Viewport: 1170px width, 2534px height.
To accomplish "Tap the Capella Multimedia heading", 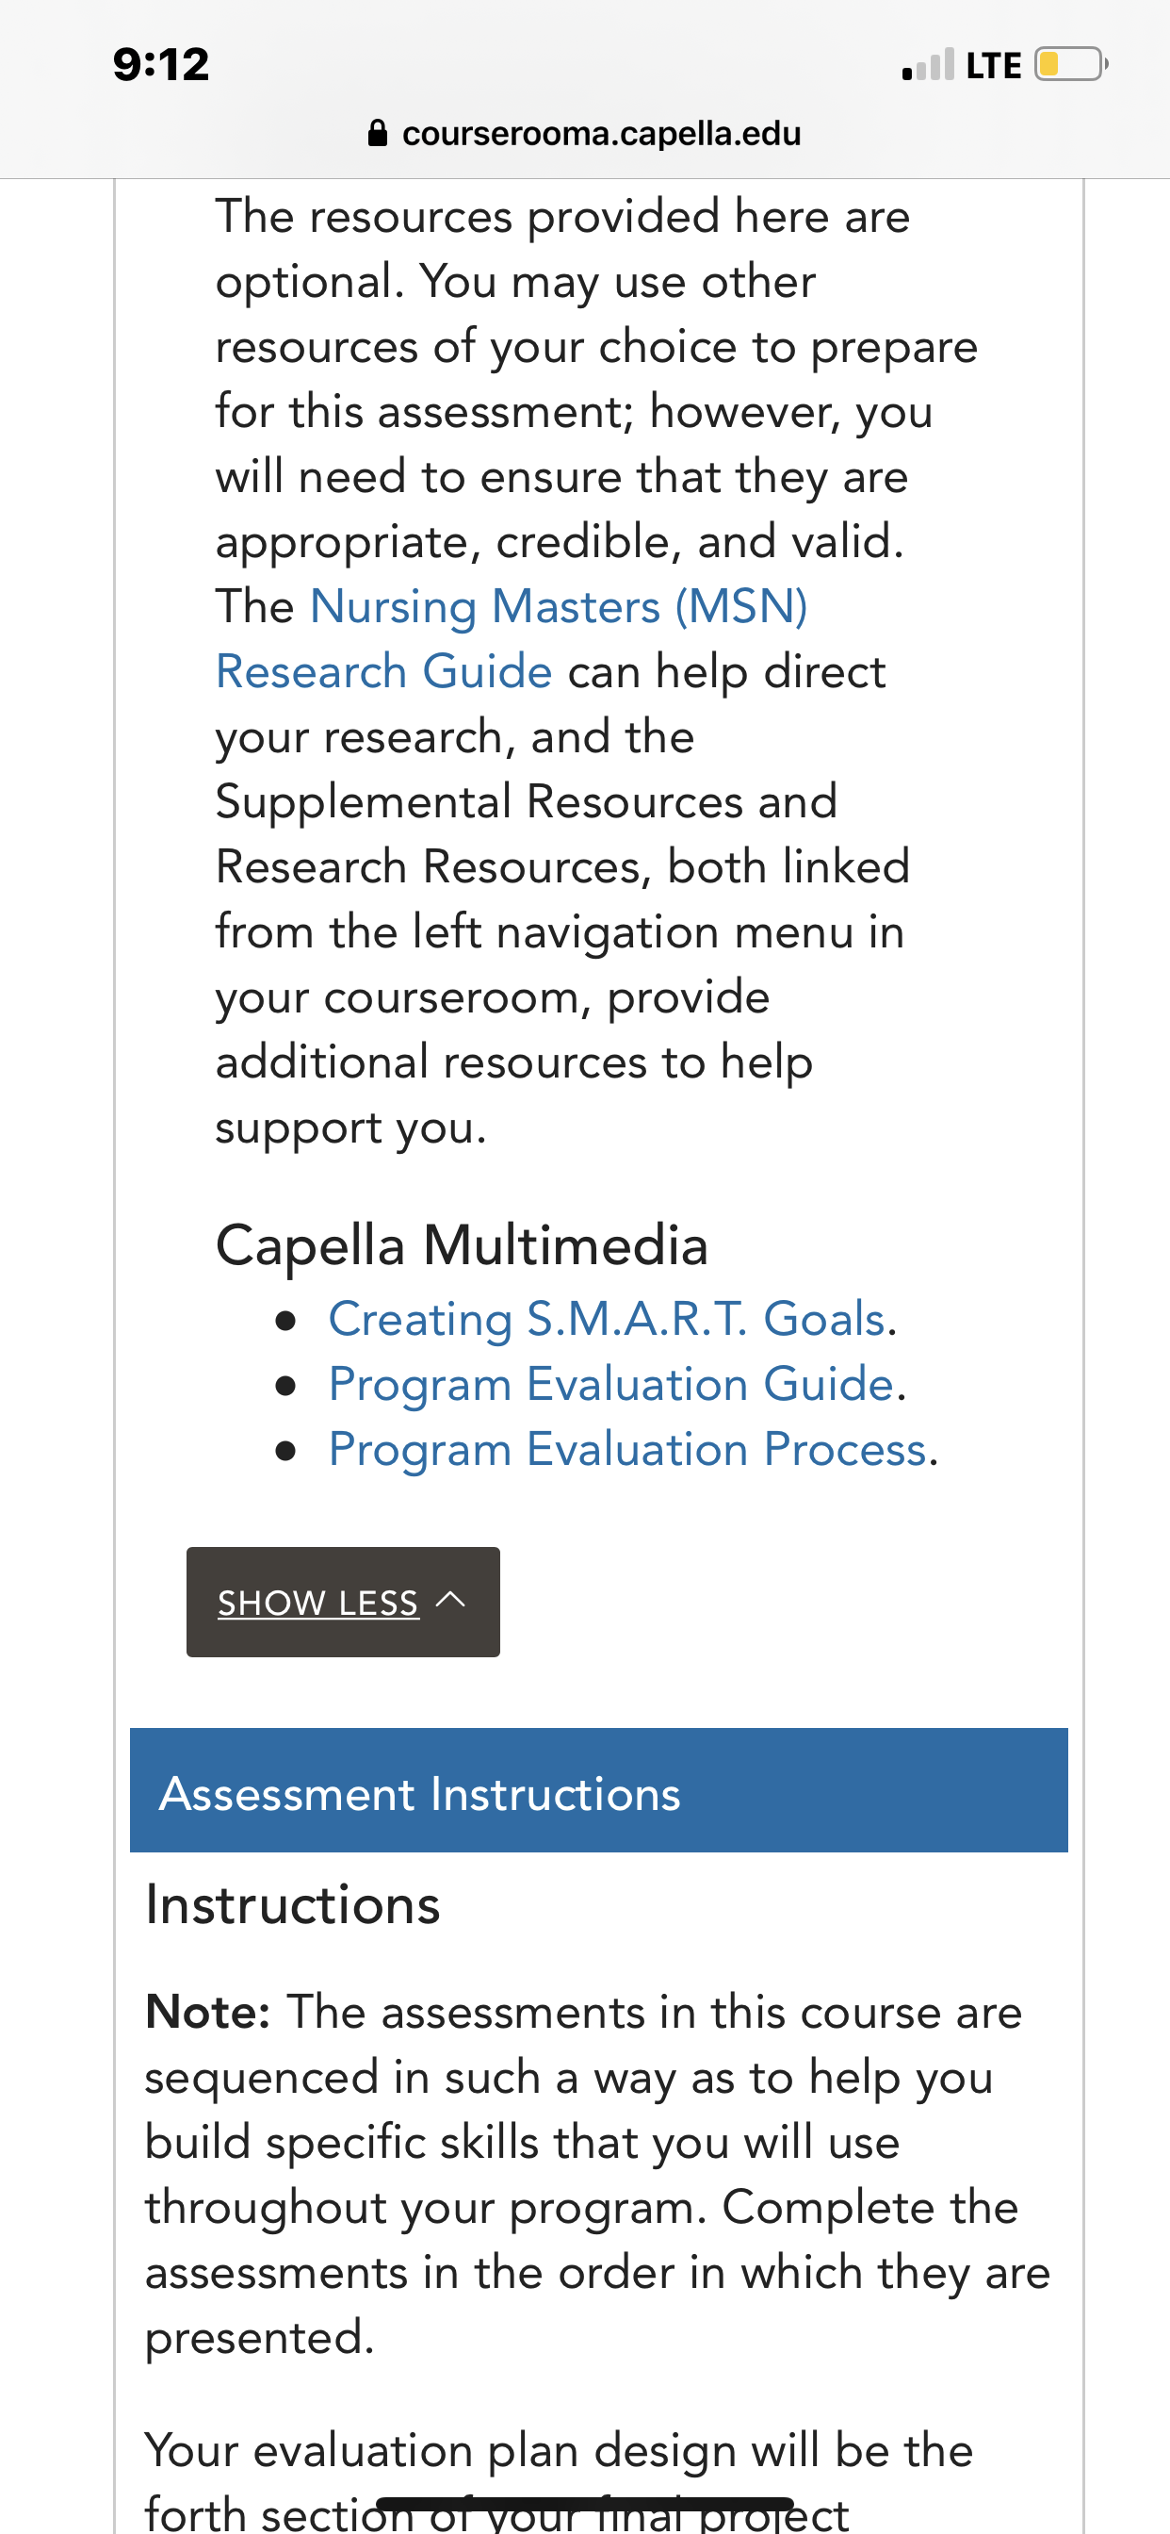I will [463, 1245].
